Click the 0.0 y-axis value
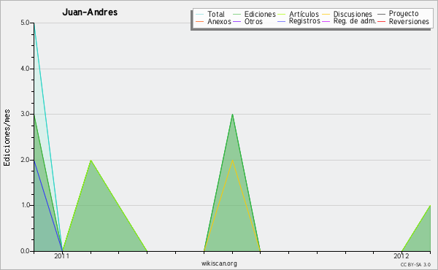 tap(25, 251)
